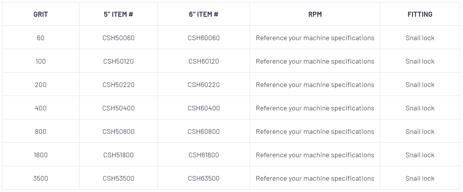Click Snail lock in the 800 grit row
The width and height of the screenshot is (463, 192).
420,132
